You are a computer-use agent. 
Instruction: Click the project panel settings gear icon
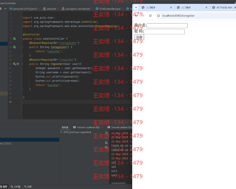pyautogui.click(x=1, y=9)
